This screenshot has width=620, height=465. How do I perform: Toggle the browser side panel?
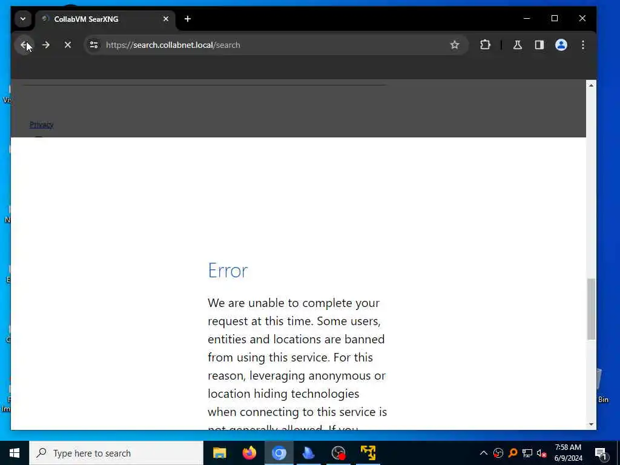(539, 45)
